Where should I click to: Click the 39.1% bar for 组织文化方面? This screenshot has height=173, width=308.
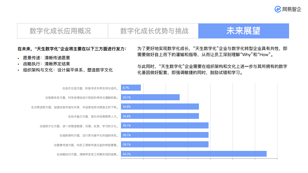(165, 126)
